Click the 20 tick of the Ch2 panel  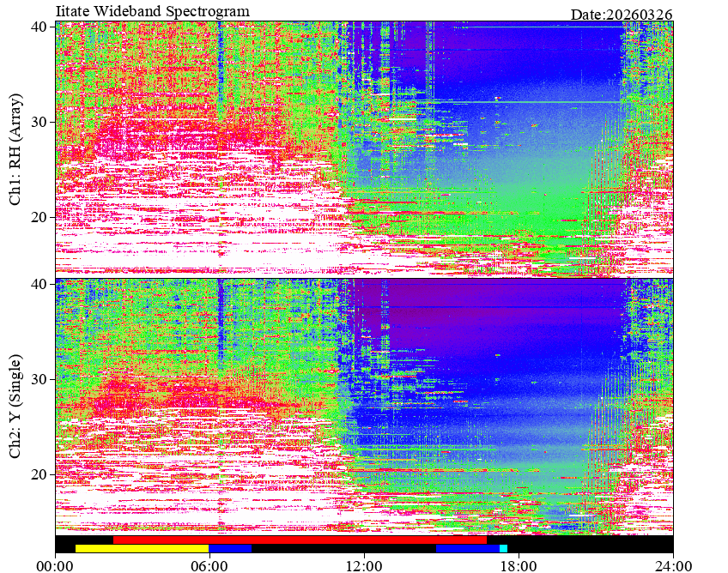39,474
